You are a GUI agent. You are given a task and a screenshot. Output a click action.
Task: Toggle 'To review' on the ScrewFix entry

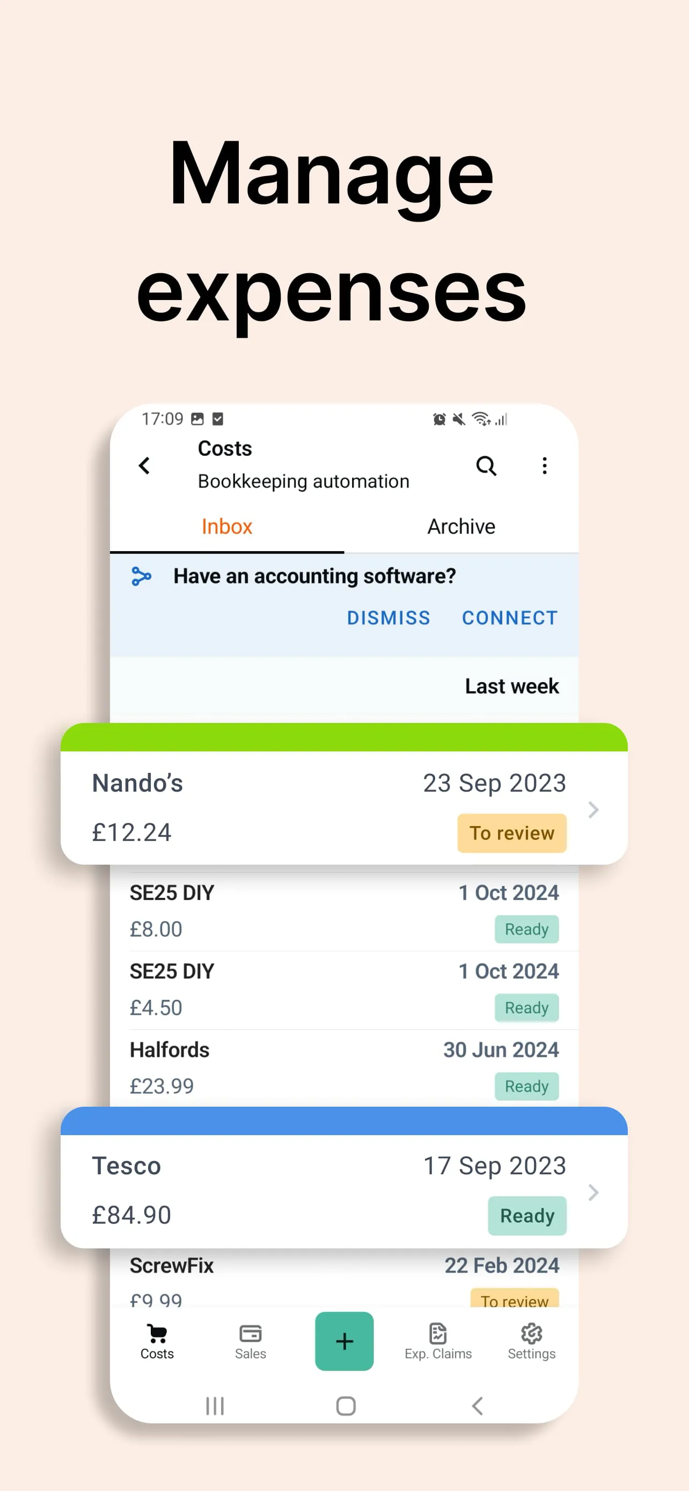514,1301
